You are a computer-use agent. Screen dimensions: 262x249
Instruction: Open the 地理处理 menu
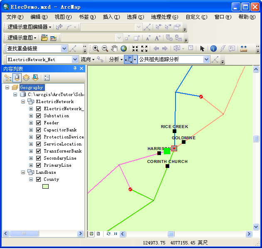tap(164, 17)
